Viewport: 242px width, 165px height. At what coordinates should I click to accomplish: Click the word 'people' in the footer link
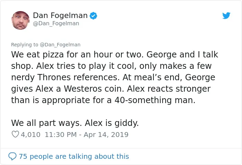[41, 157]
